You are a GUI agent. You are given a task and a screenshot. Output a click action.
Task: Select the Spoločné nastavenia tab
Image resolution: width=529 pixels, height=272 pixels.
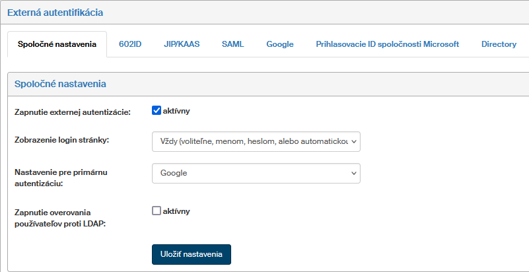click(x=57, y=44)
